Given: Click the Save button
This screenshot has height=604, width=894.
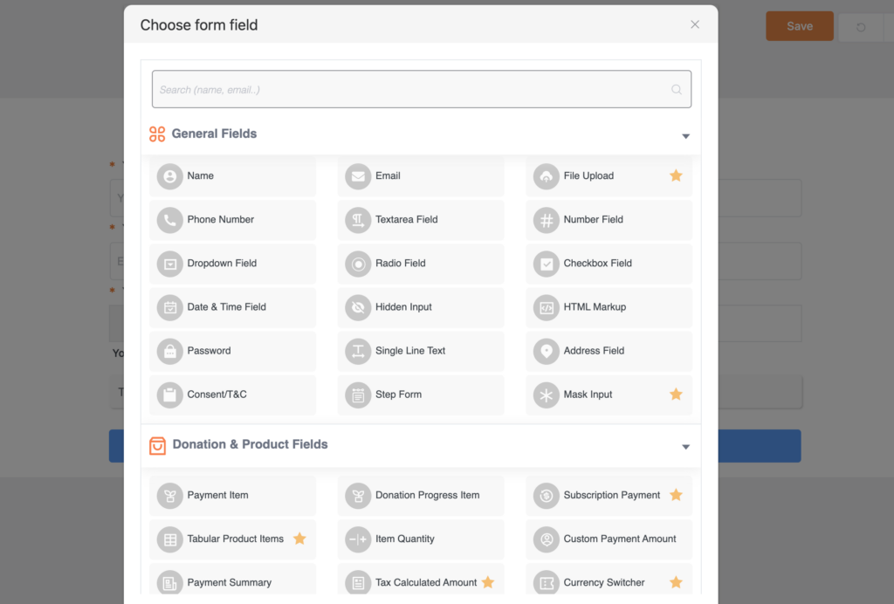Looking at the screenshot, I should pos(799,26).
